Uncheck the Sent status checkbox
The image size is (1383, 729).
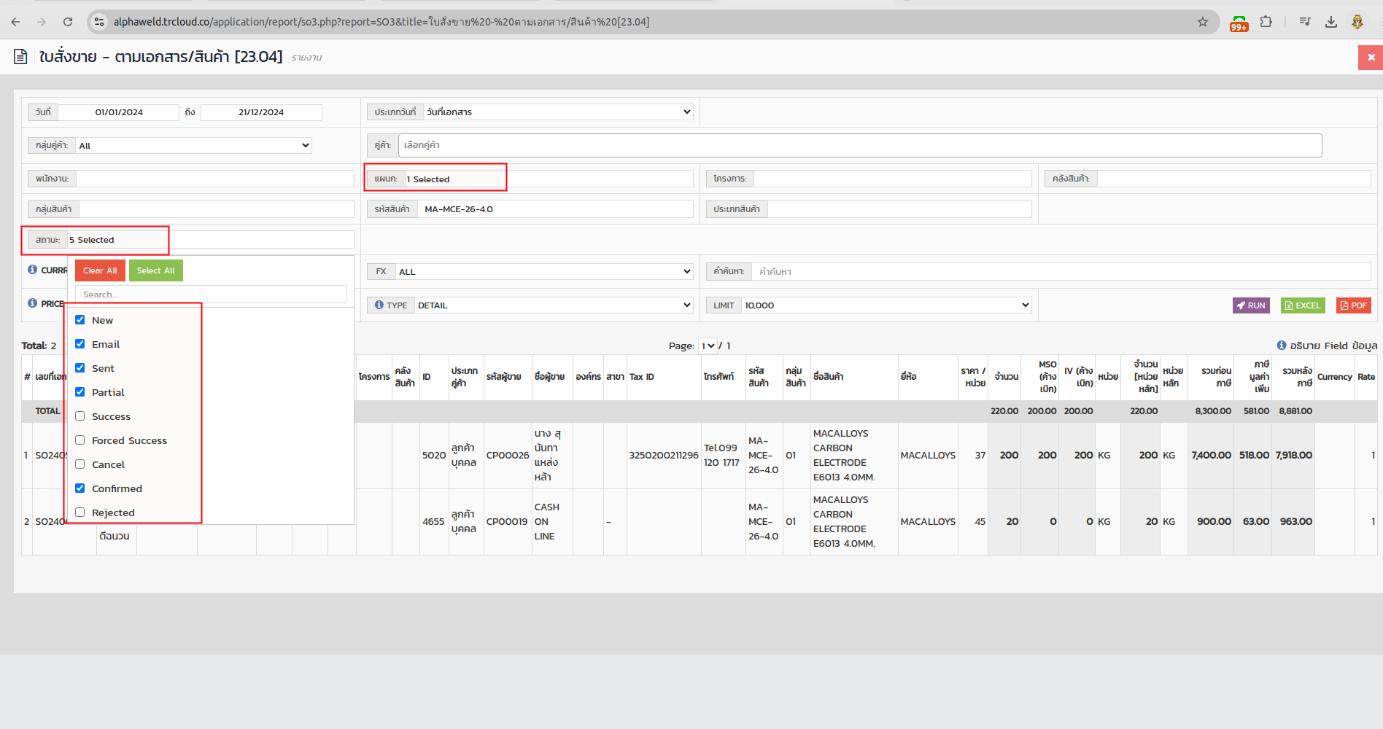tap(80, 368)
